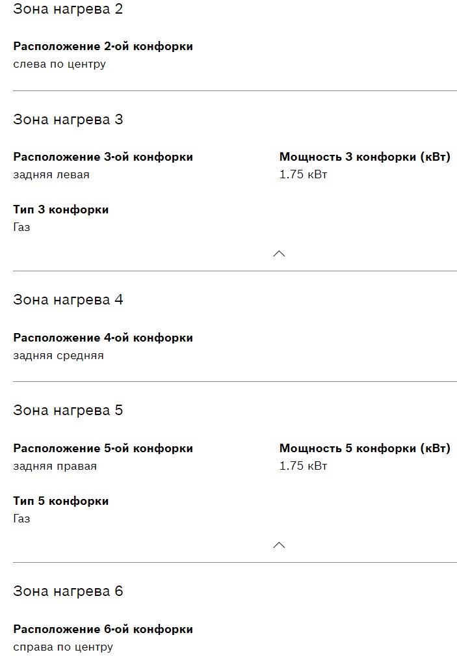This screenshot has width=457, height=661.
Task: Select the Зона нагрева 6 heading
Action: (68, 591)
